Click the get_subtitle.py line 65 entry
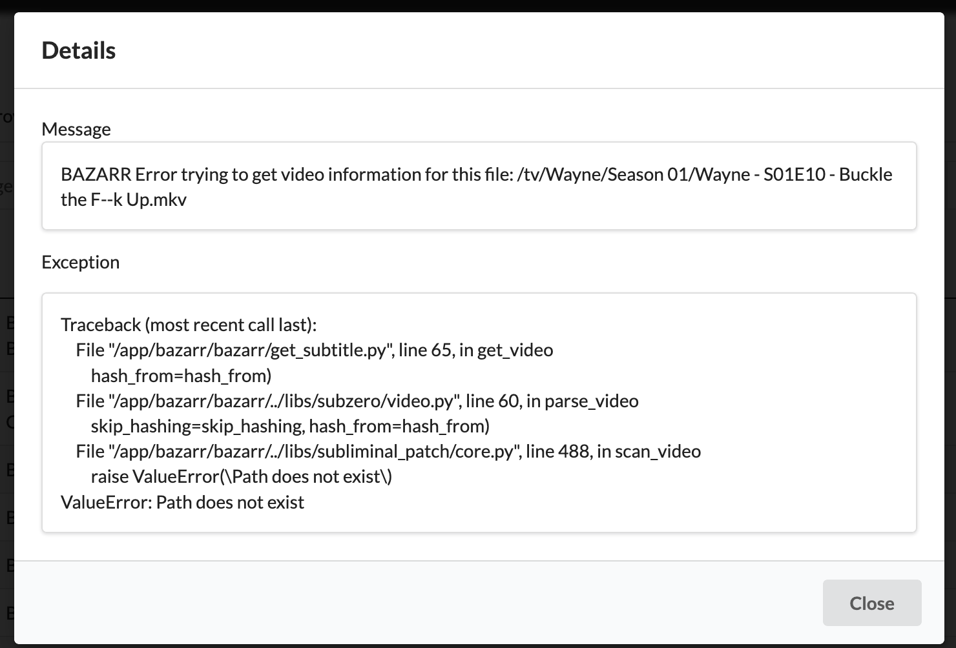This screenshot has height=648, width=956. (314, 350)
